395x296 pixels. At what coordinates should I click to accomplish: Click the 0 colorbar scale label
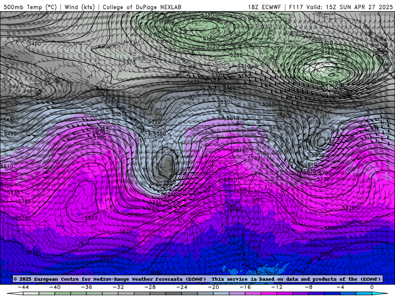[372, 287]
